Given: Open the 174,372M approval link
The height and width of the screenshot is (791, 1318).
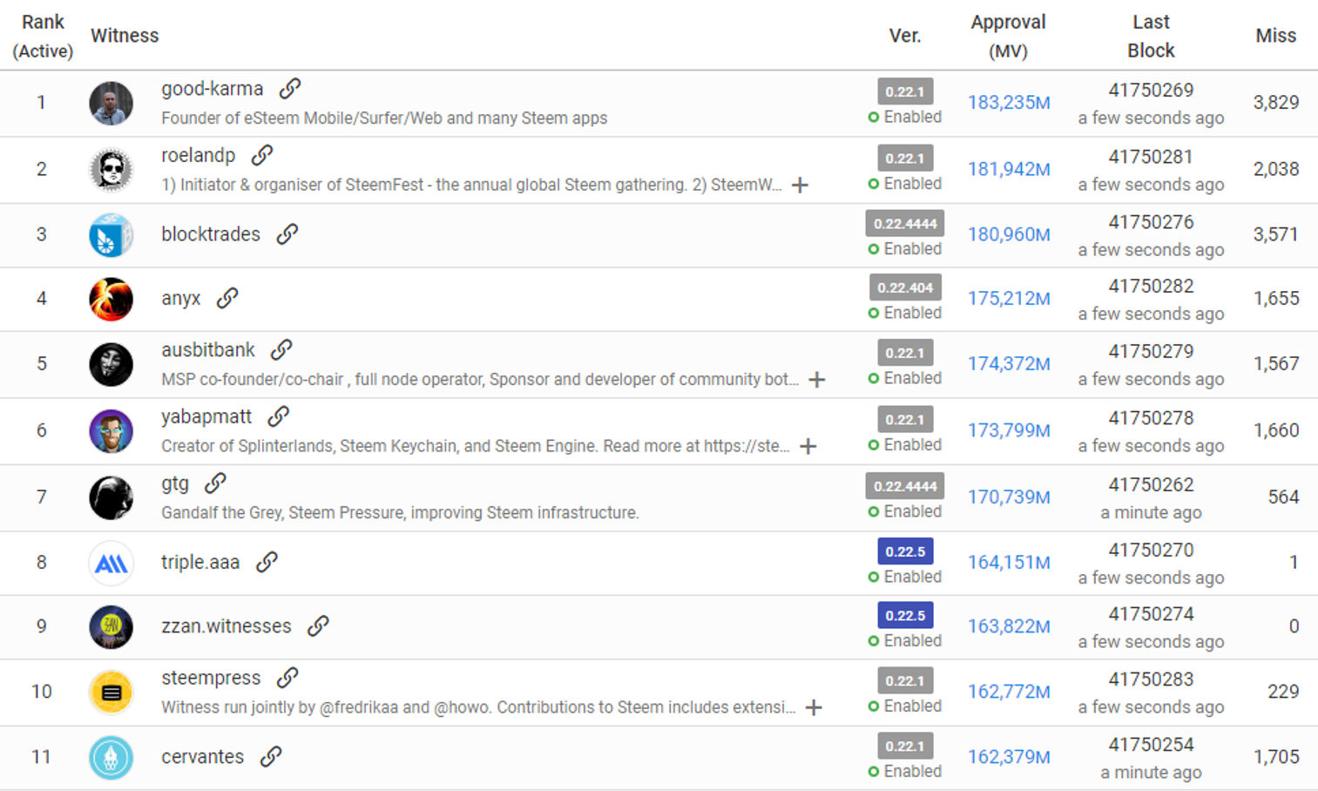Looking at the screenshot, I should [1009, 364].
